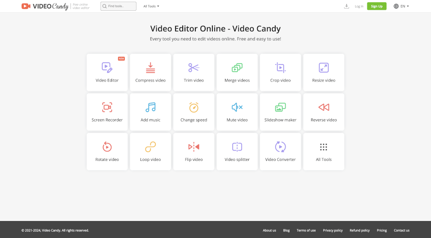Image resolution: width=431 pixels, height=238 pixels.
Task: Click the download icon in the header
Action: point(346,6)
